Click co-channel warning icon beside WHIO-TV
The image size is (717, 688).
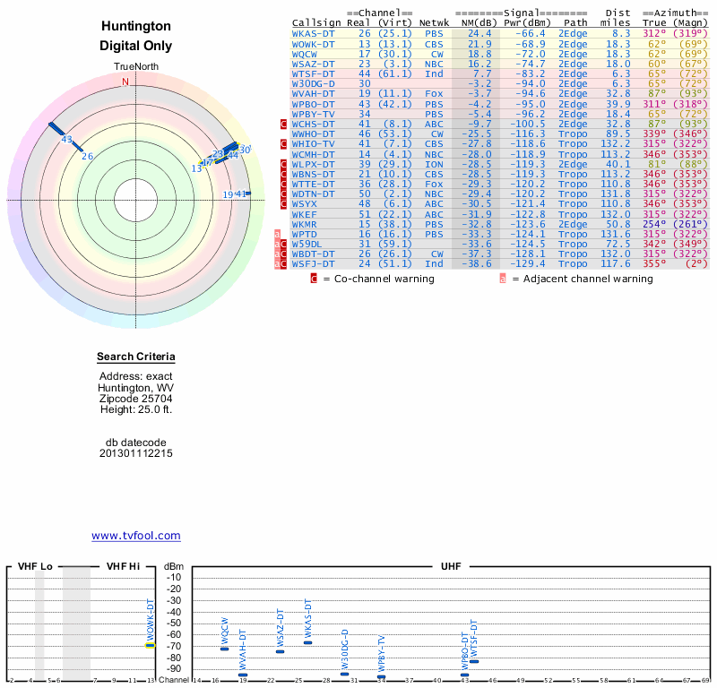(x=284, y=143)
